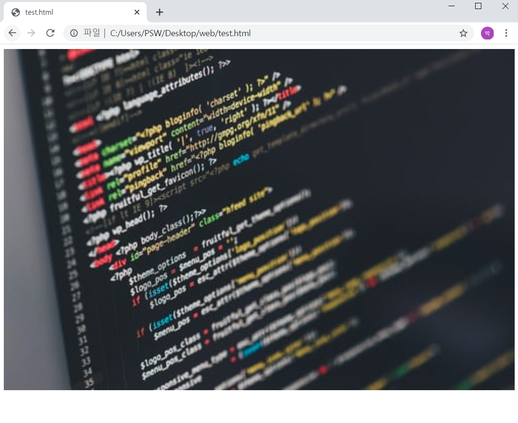View site information icon in address bar
The width and height of the screenshot is (518, 423).
[x=74, y=33]
